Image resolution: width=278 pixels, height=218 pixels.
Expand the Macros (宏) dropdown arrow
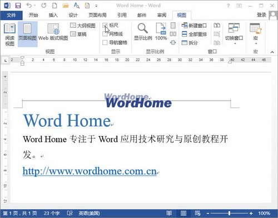(x=256, y=44)
